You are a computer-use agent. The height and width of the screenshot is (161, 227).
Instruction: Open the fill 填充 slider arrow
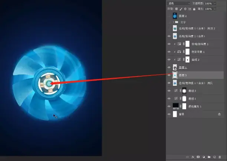tap(215, 9)
